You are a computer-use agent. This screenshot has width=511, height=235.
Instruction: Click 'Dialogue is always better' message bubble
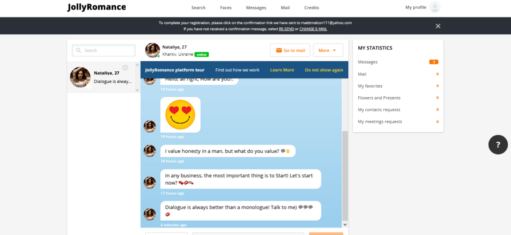tap(241, 211)
